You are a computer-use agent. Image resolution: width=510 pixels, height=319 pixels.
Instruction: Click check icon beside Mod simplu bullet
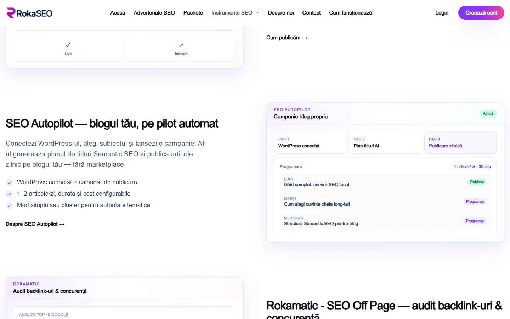9,205
